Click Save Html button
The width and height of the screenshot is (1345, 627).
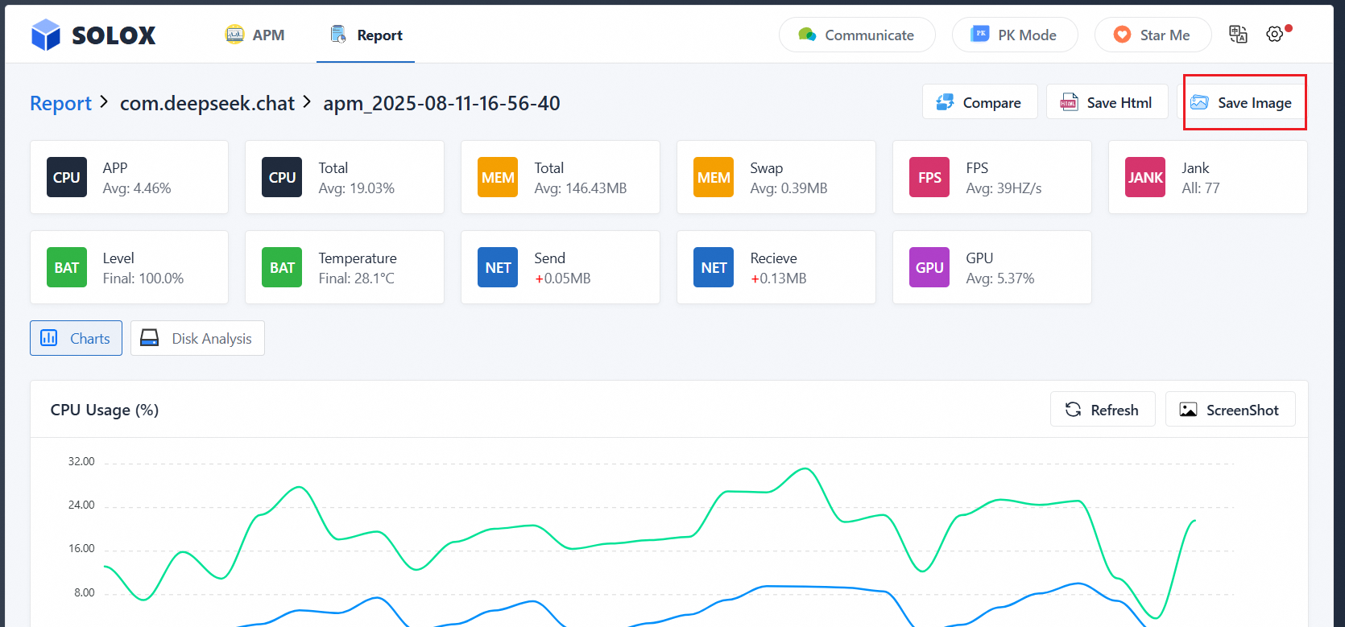(x=1107, y=102)
